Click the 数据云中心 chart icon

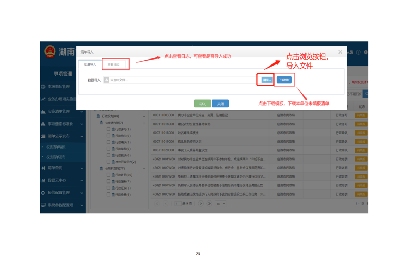43,180
